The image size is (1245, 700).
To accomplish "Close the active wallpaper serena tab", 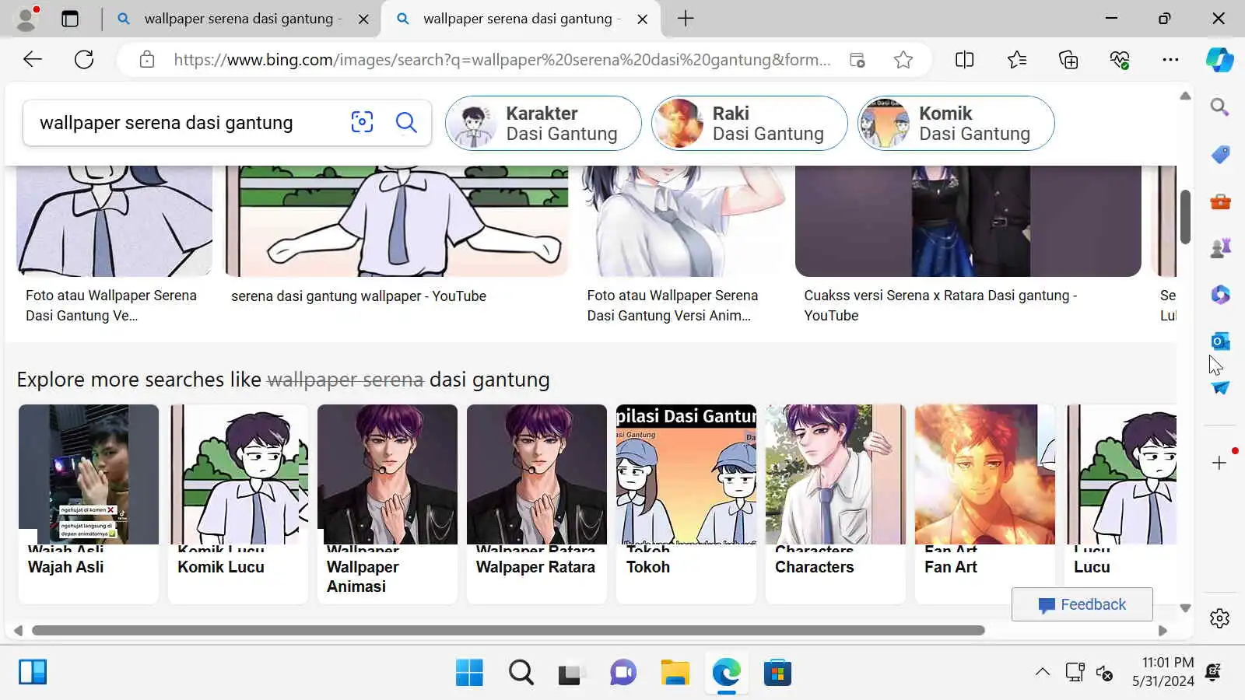I will point(642,19).
